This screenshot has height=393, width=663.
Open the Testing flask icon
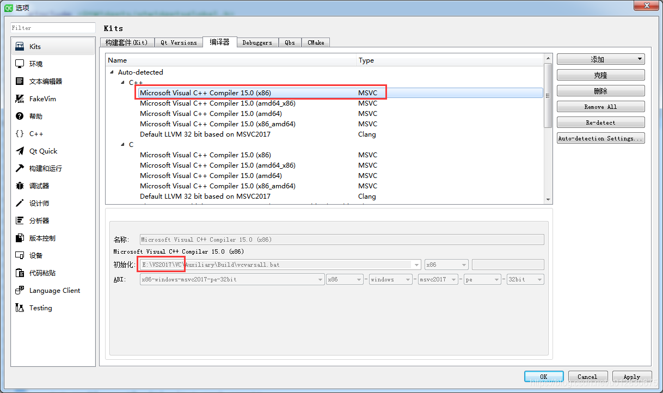tap(20, 308)
